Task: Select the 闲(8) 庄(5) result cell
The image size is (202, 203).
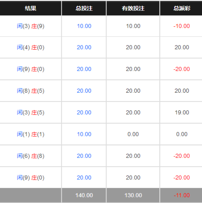Action: pyautogui.click(x=31, y=91)
